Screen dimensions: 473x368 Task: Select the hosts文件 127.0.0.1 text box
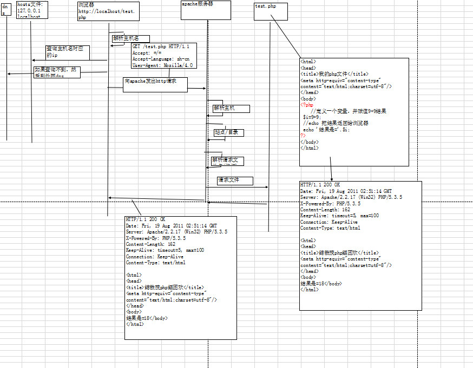click(x=32, y=10)
